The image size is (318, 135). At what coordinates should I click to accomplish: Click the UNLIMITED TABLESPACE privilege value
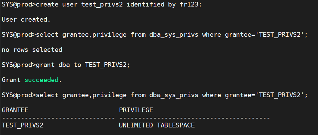[157, 125]
